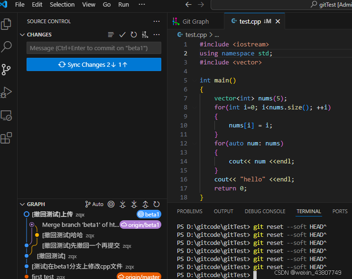The height and width of the screenshot is (279, 352).
Task: Click the fetch icon in Graph toolbar
Action: [x=122, y=204]
